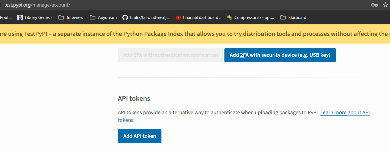
Task: Open the GitHub timlrx/tailwind-nextj bookmark
Action: pos(146,18)
